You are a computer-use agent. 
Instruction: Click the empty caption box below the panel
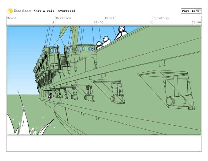click(104, 144)
